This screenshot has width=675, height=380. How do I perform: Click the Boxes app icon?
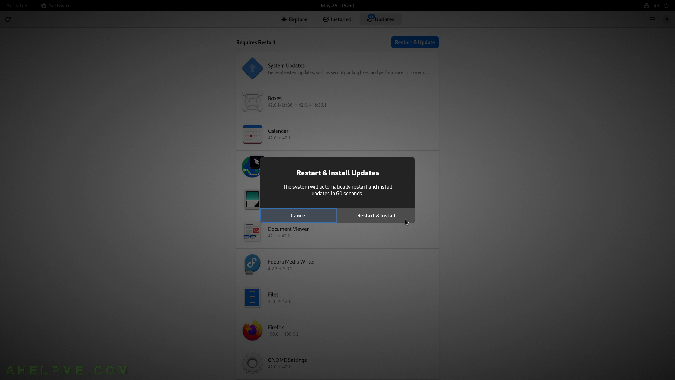point(252,101)
